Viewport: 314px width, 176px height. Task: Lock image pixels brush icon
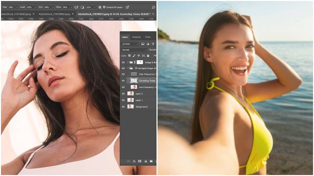134,56
